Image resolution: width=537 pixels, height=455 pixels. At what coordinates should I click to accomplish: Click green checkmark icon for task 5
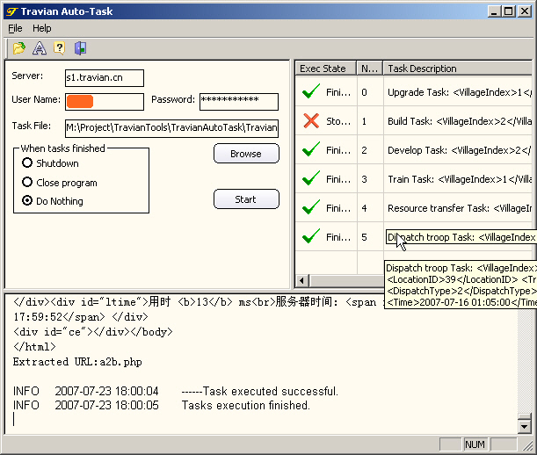[x=311, y=236]
